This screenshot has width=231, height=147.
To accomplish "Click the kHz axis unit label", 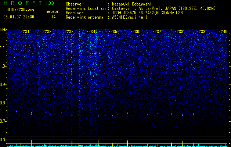I will 3,30.
